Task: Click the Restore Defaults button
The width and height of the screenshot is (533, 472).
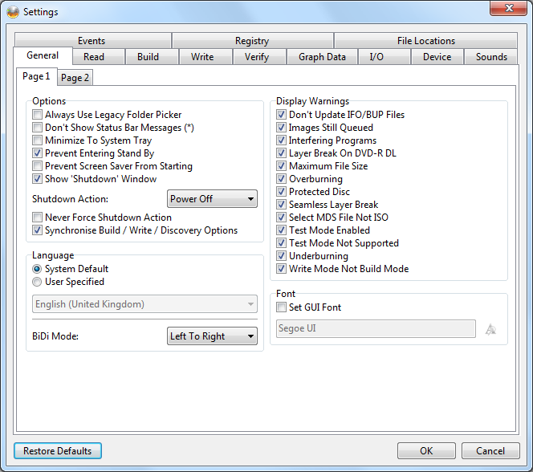Action: tap(58, 450)
